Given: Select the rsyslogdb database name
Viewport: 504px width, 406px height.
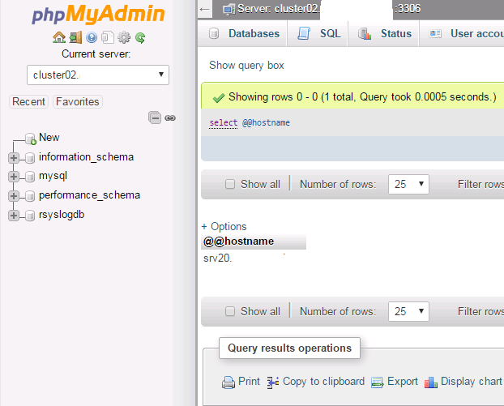Looking at the screenshot, I should tap(62, 215).
